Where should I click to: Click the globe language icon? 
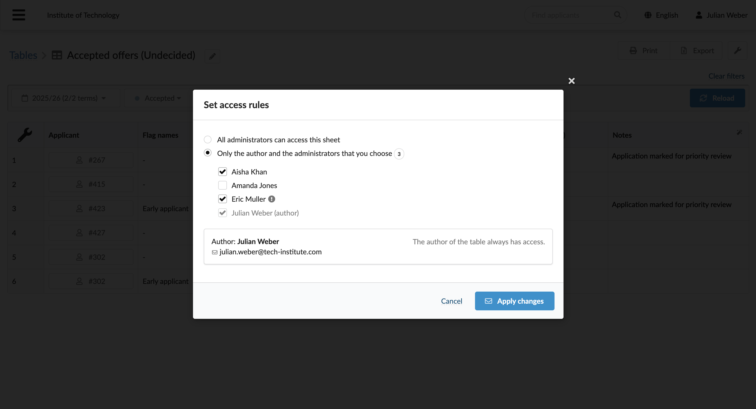tap(648, 15)
